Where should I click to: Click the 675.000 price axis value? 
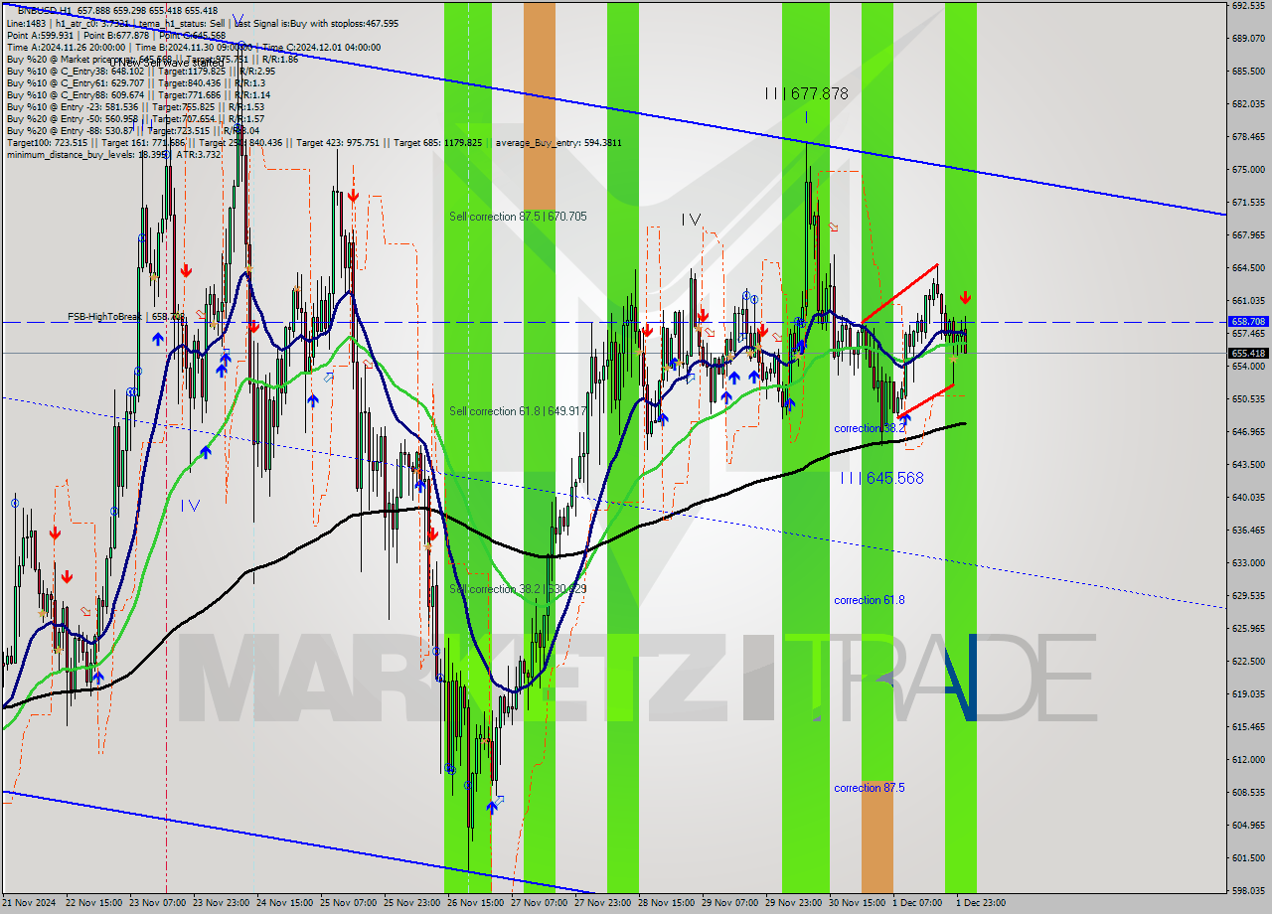click(1248, 169)
